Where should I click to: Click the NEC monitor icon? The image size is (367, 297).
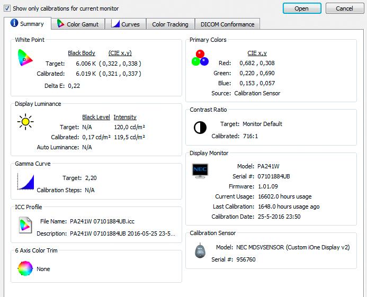pos(200,171)
